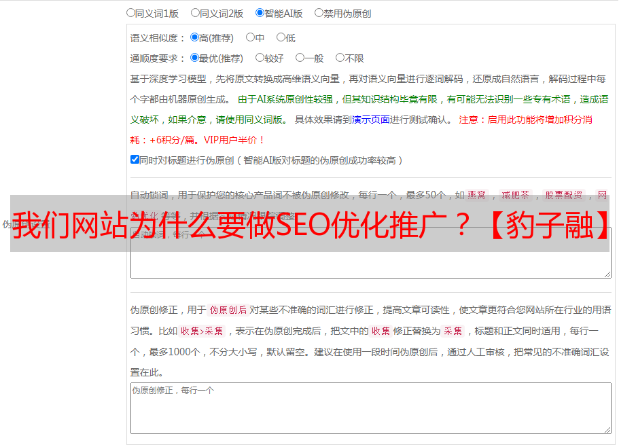Viewport: 619px width, 447px height.
Task: Open the 演示页面 link
Action: [371, 120]
